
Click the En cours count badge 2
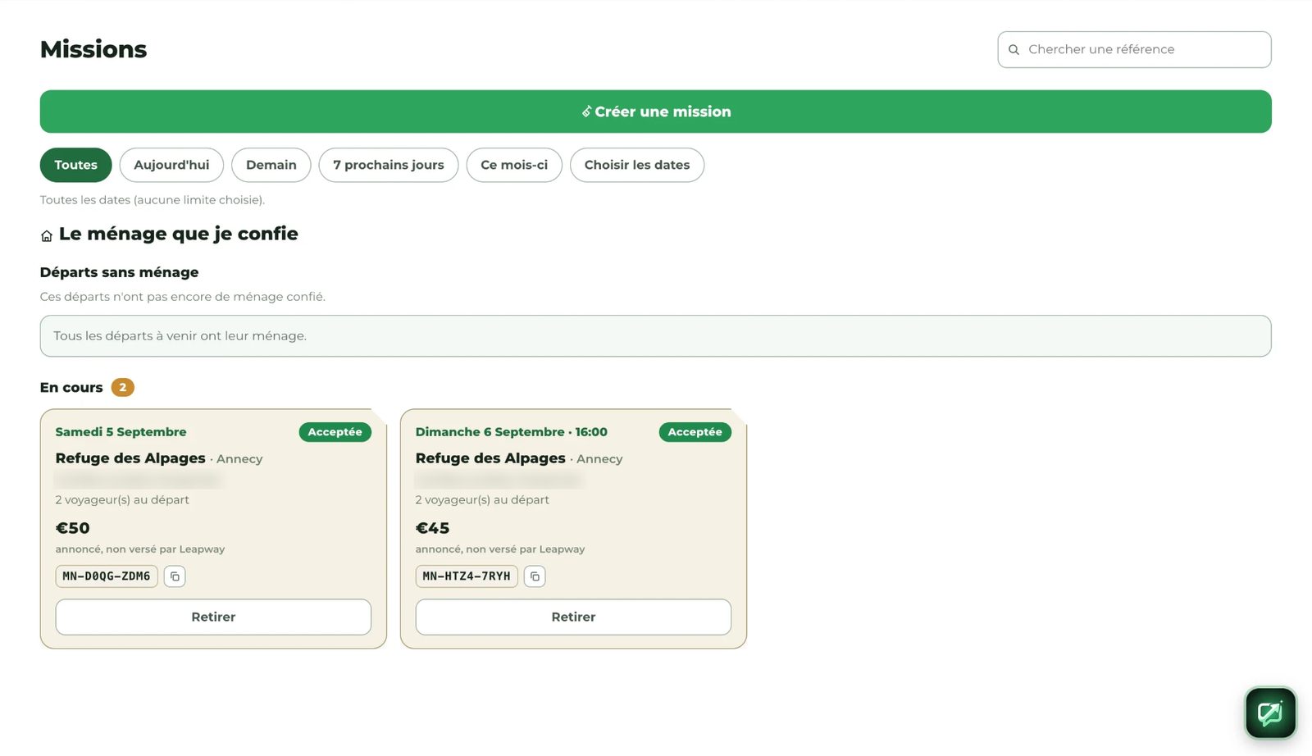pyautogui.click(x=123, y=387)
